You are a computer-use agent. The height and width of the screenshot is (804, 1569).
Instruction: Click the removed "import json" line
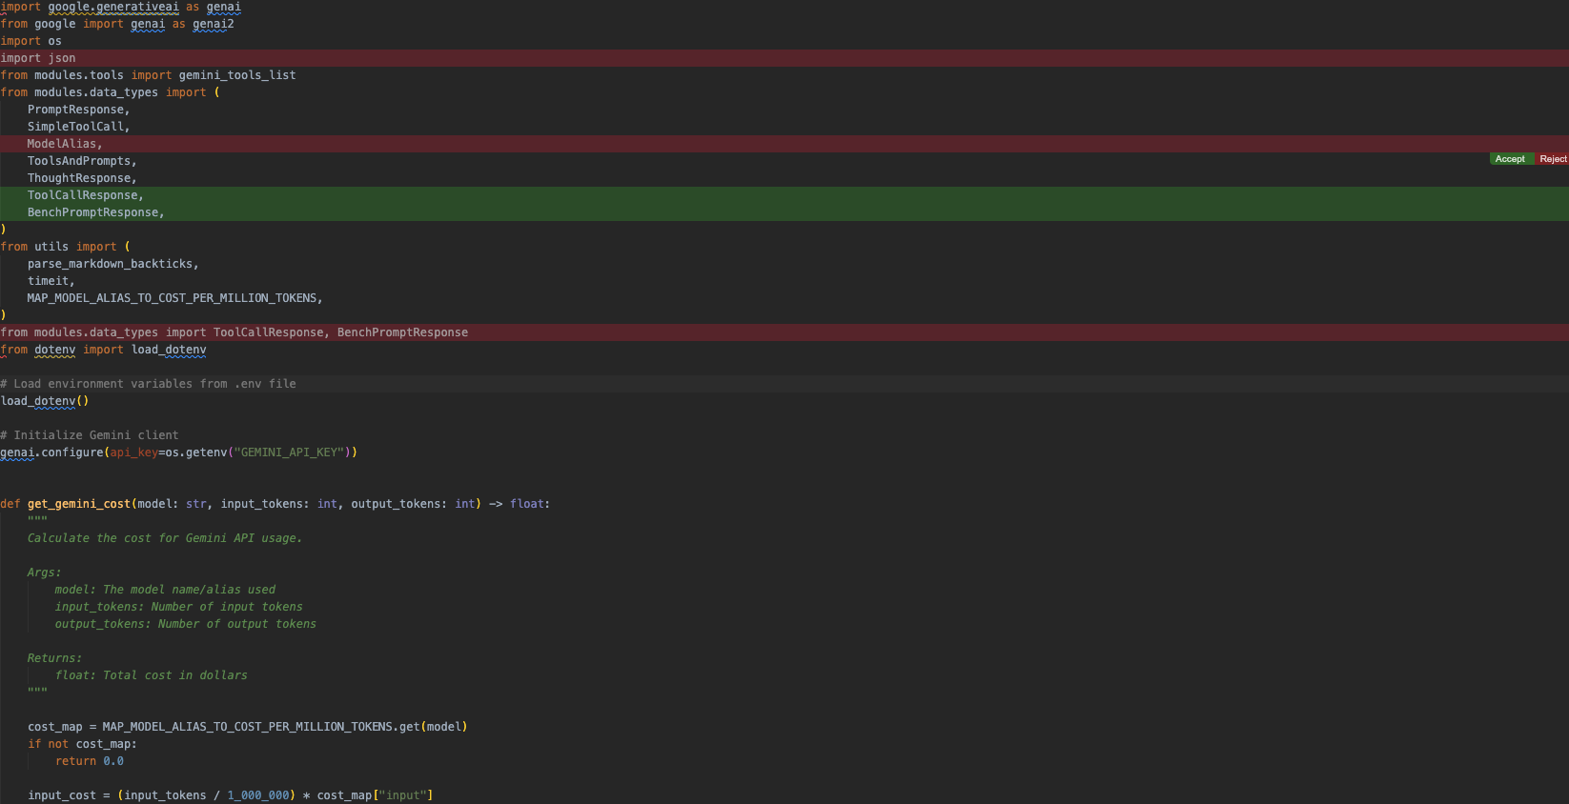coord(784,58)
